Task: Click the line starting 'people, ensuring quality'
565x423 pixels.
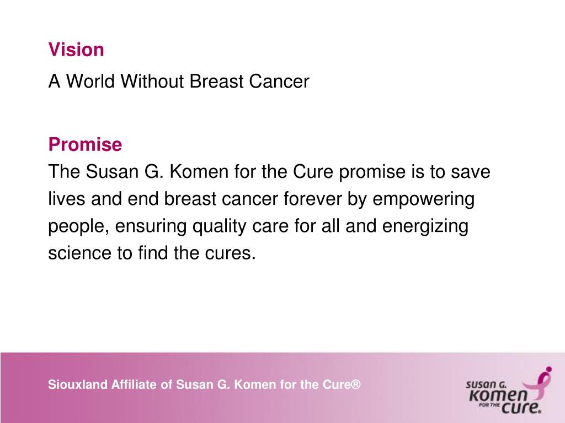Action: [x=258, y=226]
